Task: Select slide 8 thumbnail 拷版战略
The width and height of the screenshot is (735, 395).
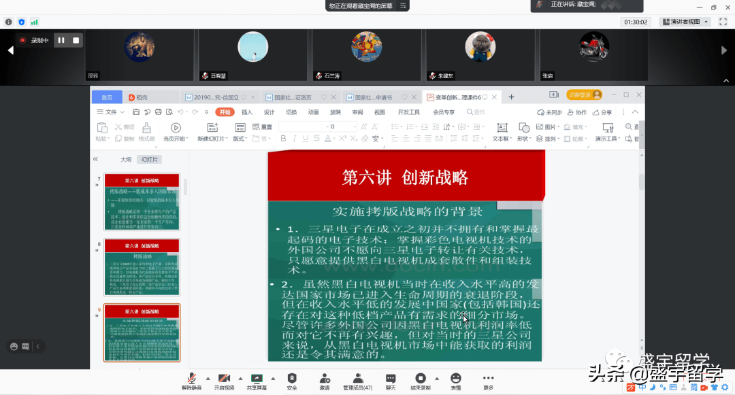Action: tap(142, 267)
